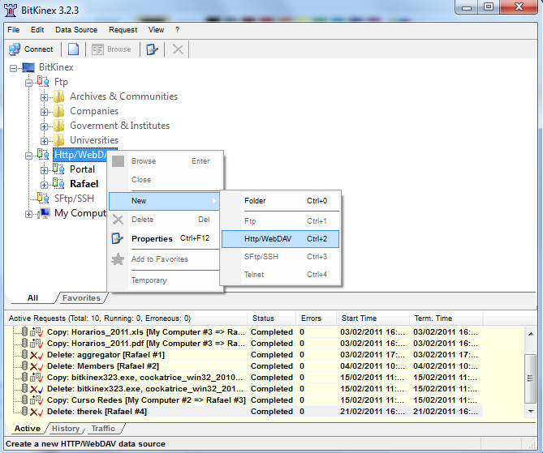
Task: Open the Request menu
Action: click(123, 30)
